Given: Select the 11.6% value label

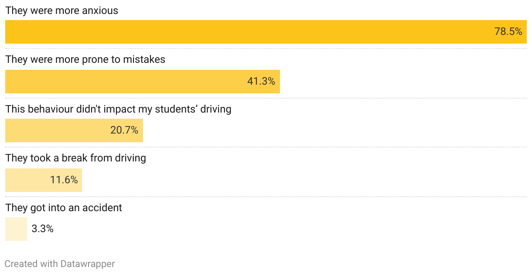Looking at the screenshot, I should [64, 180].
